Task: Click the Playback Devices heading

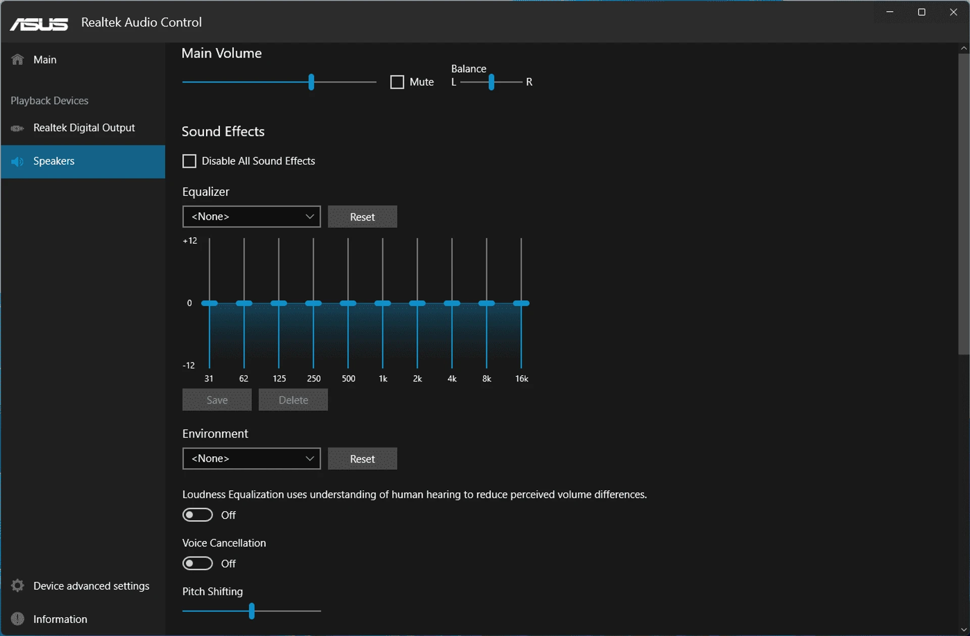Action: (50, 101)
